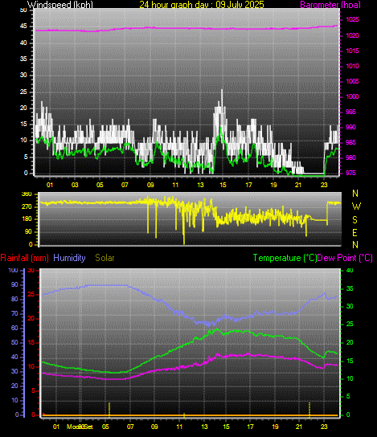Click barometer axis value 1015
This screenshot has height=437, width=377.
pos(352,51)
